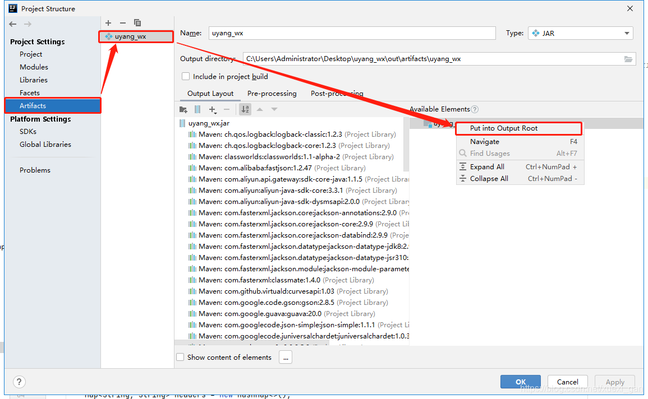The height and width of the screenshot is (399, 648).
Task: Click the Apply button
Action: [615, 382]
